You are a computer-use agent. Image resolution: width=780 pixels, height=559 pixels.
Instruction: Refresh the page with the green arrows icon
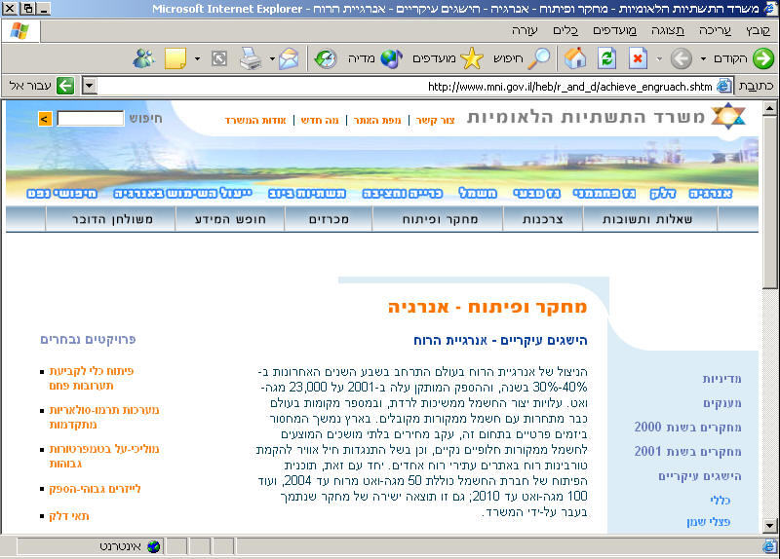click(x=607, y=58)
